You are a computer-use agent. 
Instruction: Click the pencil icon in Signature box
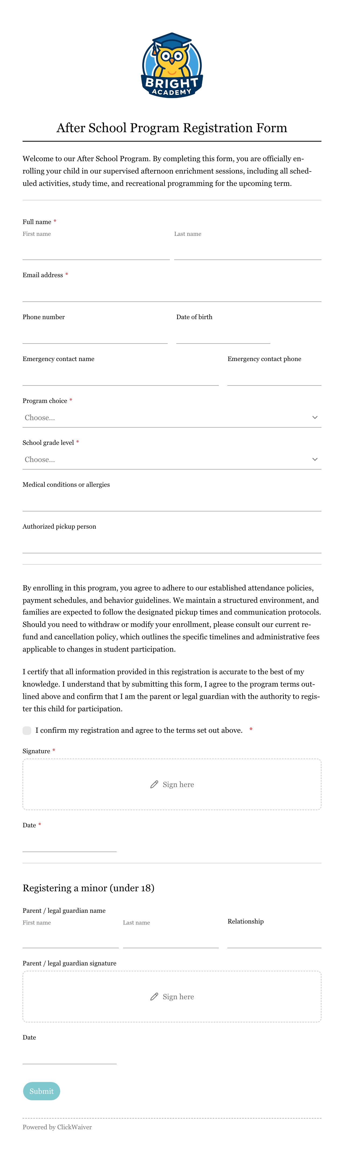(154, 784)
